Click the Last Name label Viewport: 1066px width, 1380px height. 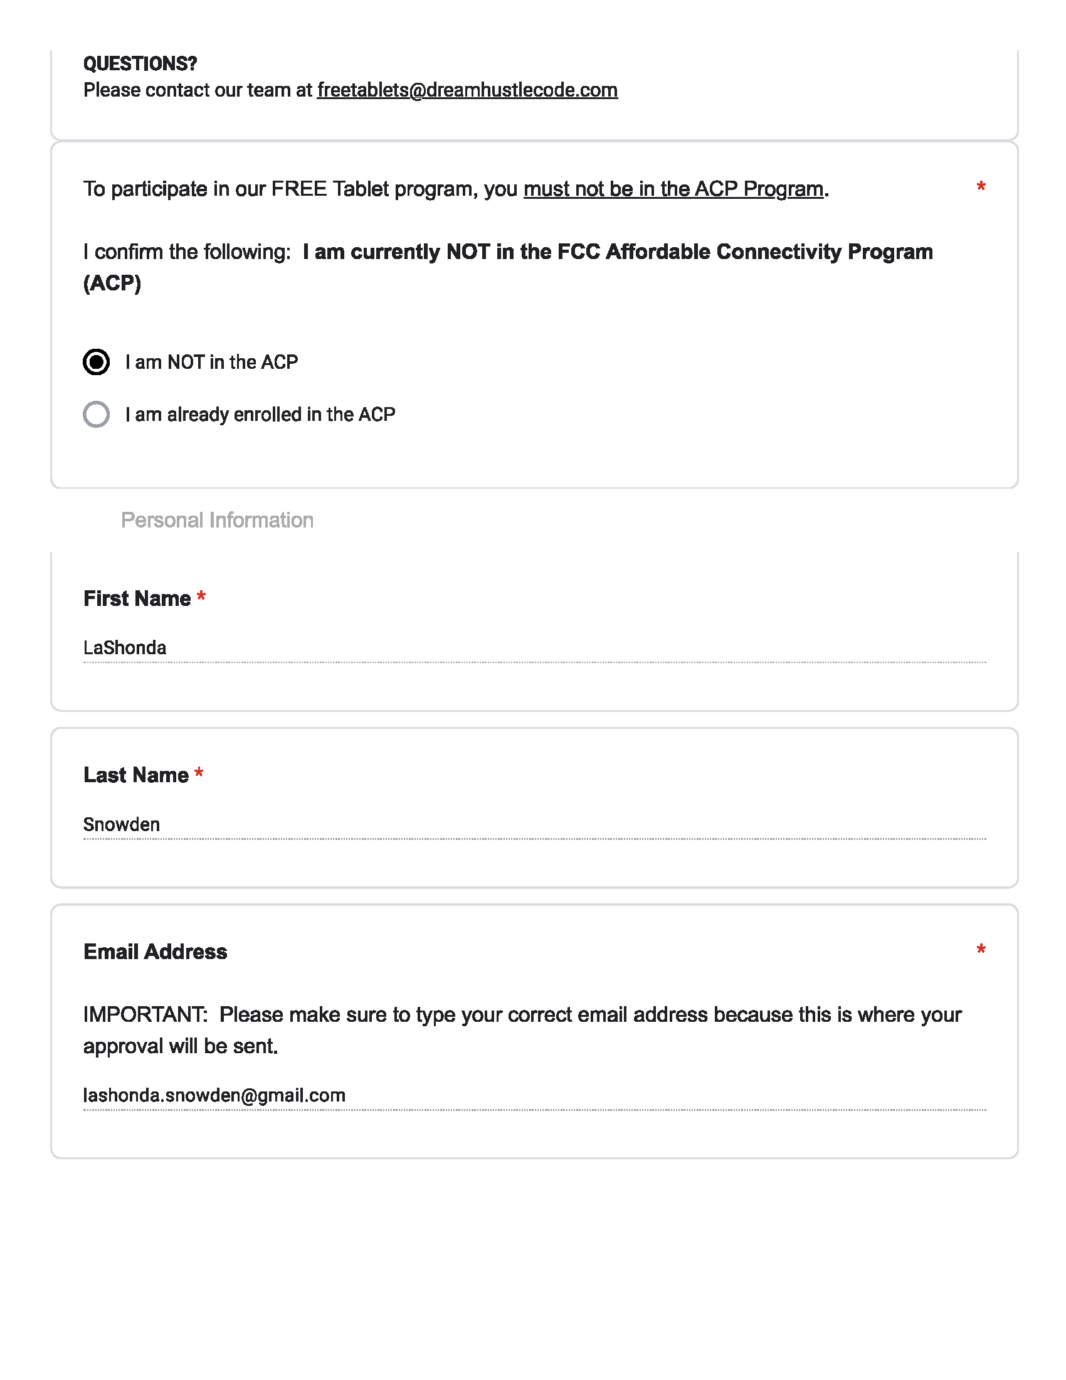pos(136,775)
